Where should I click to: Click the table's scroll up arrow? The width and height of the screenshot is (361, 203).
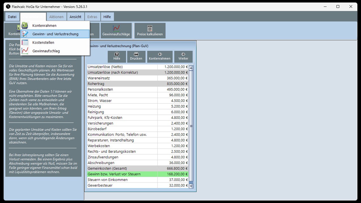coord(191,68)
